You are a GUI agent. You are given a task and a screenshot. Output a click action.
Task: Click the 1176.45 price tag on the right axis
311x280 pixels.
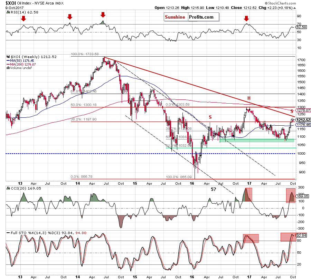pos(303,125)
